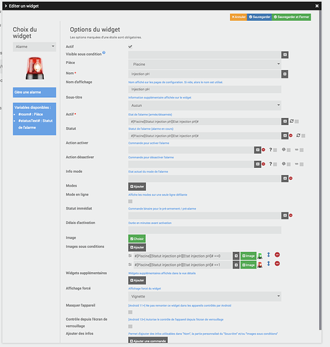Open the Affichage forcé dropdown showing Vignette

[205, 296]
